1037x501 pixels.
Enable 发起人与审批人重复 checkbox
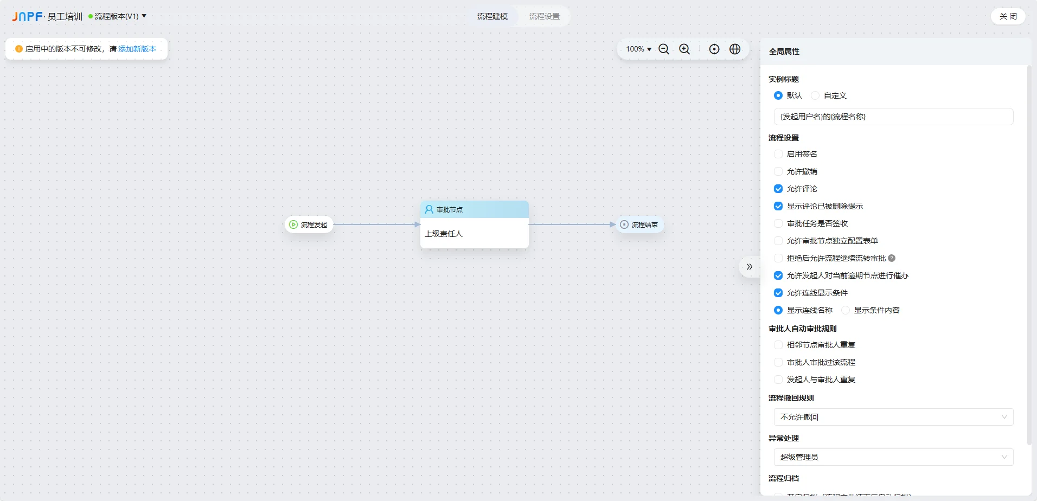778,380
